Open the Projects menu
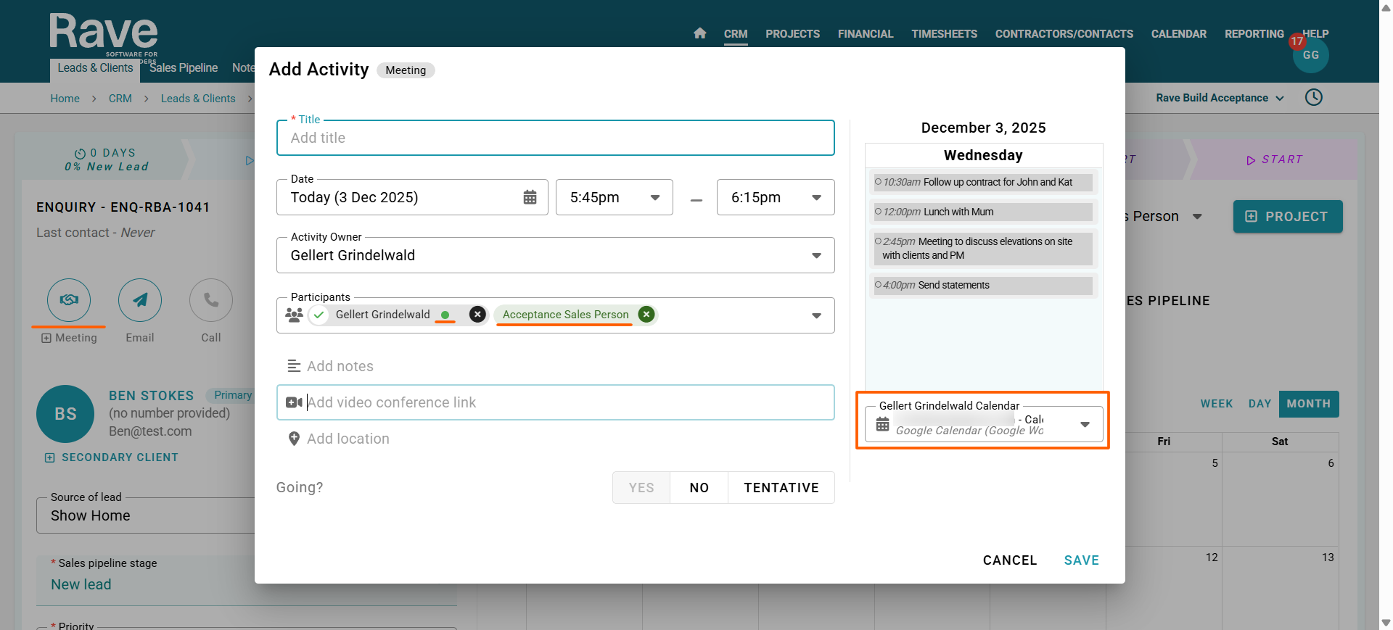The image size is (1393, 630). pos(792,34)
